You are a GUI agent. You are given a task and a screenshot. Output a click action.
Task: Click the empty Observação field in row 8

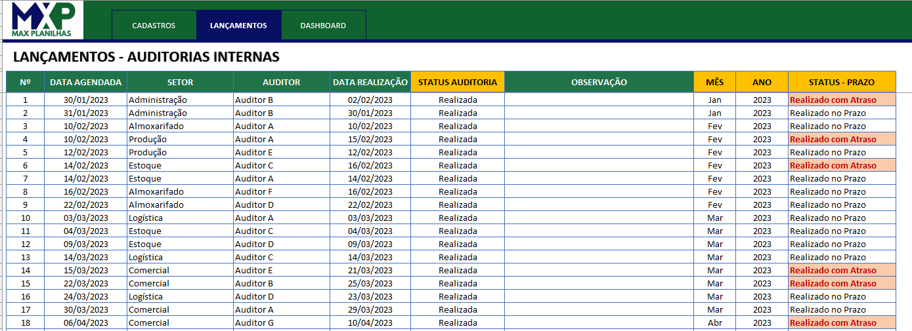(x=599, y=191)
